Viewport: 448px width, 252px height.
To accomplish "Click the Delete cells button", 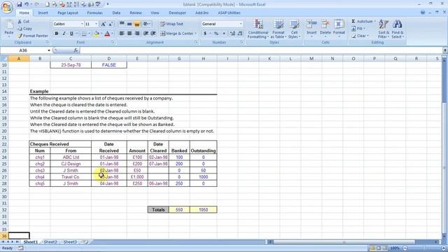I will [325, 28].
